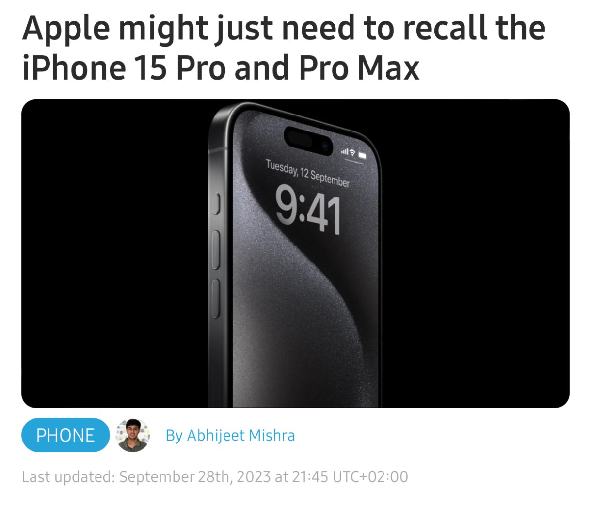
Task: Open the iPhone 15 Pro hero image
Action: 295,254
